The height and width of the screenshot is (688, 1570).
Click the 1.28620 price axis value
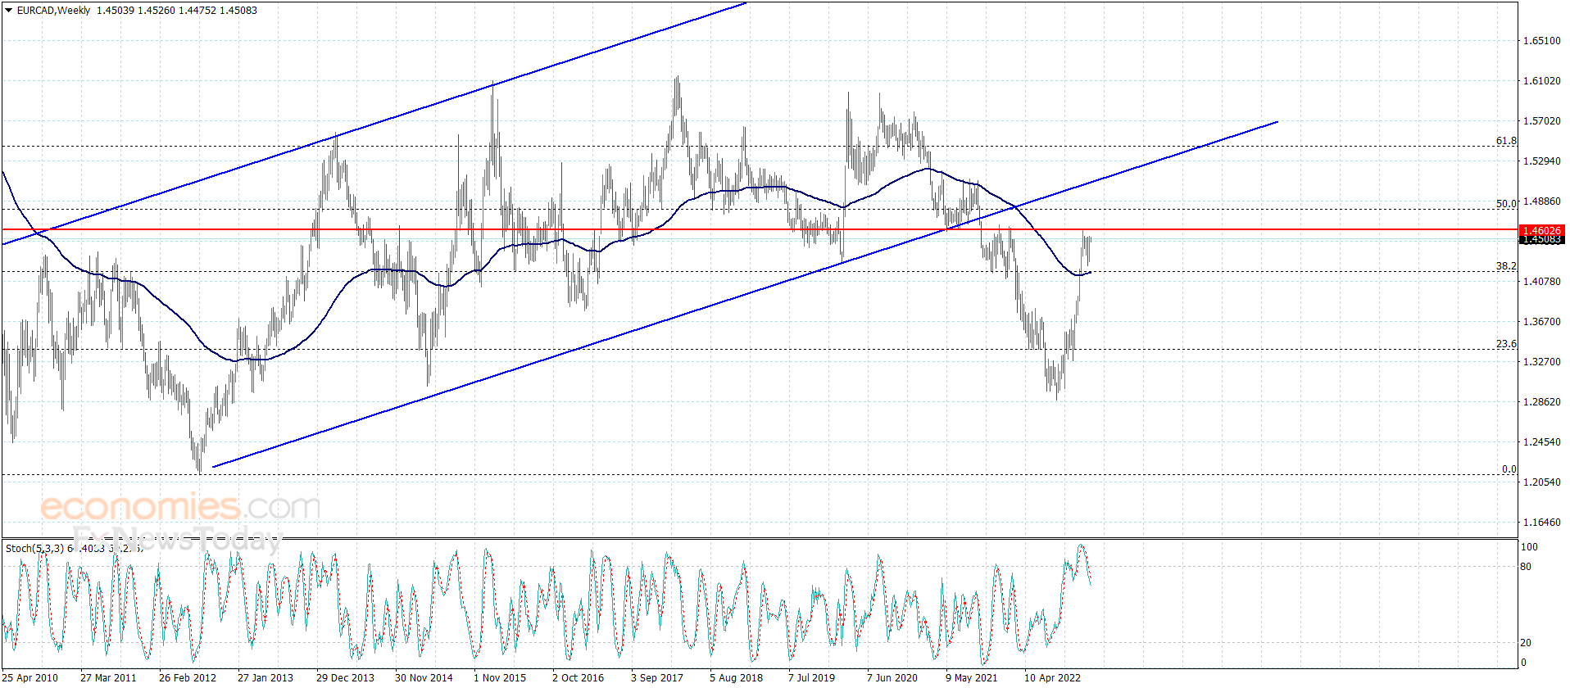click(x=1541, y=402)
